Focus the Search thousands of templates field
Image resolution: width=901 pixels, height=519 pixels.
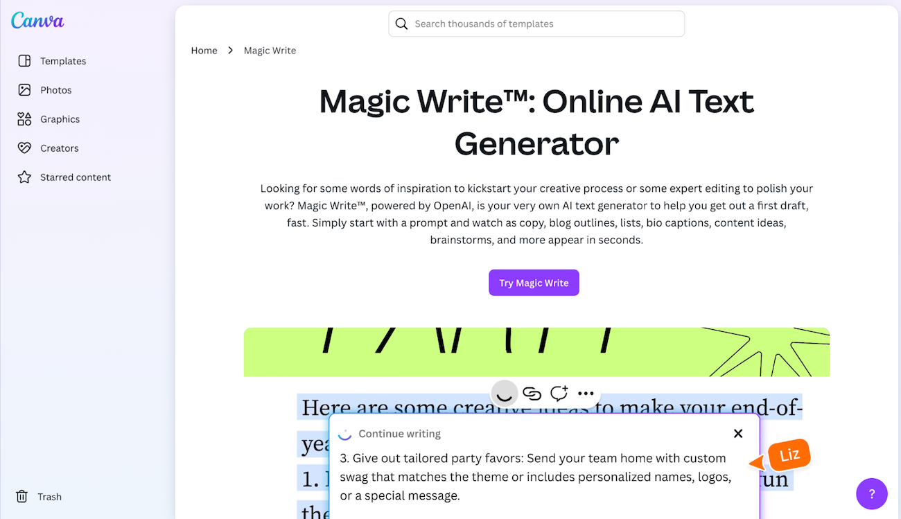click(x=536, y=24)
